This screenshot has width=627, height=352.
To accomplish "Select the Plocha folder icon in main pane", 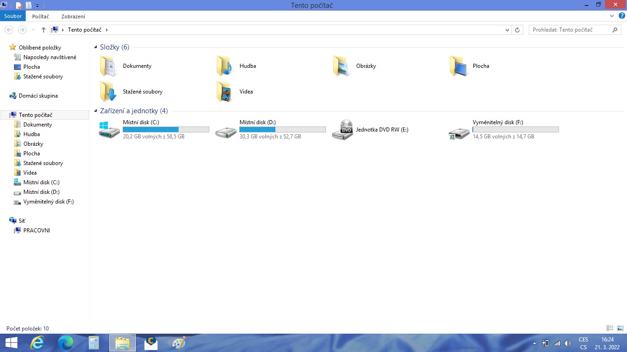I will point(459,66).
